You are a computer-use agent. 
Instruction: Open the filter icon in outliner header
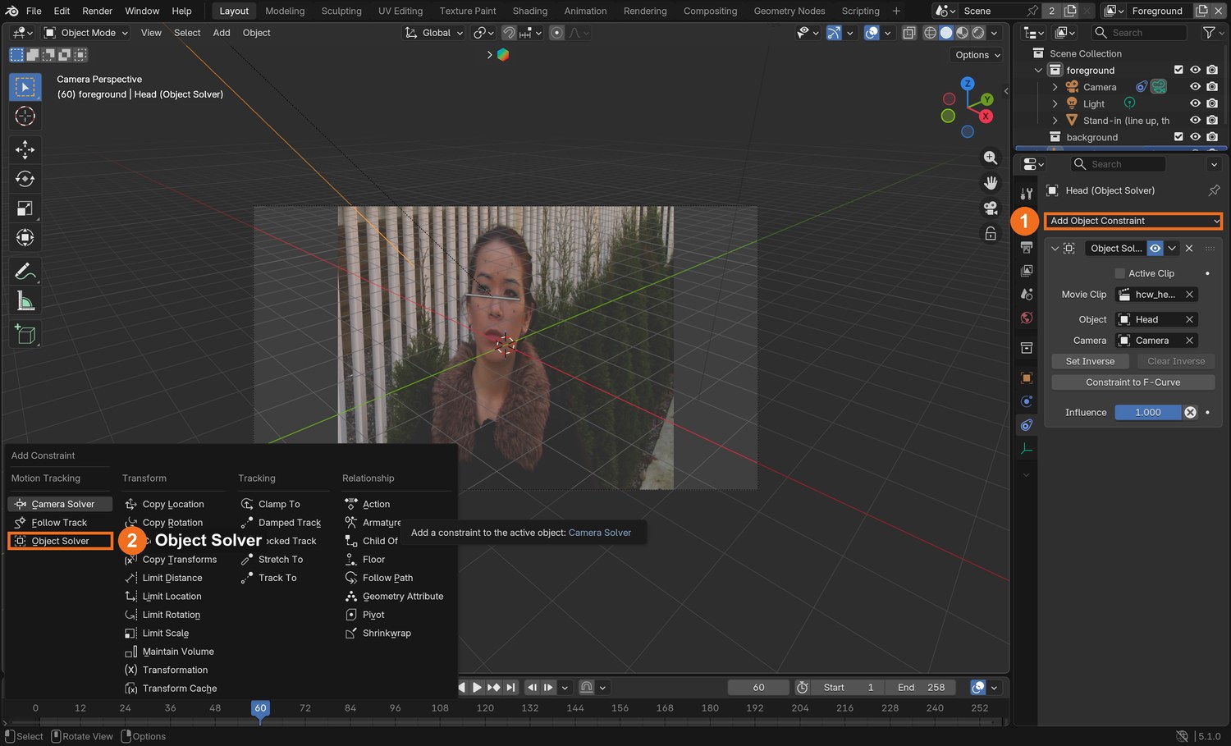pyautogui.click(x=1209, y=33)
